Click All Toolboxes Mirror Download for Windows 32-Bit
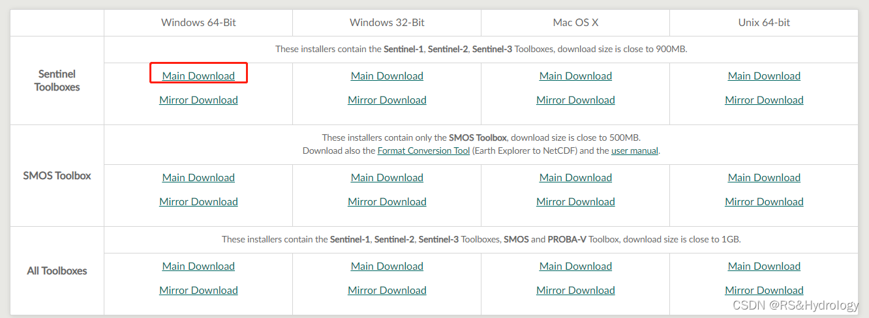The width and height of the screenshot is (869, 318). coord(387,290)
